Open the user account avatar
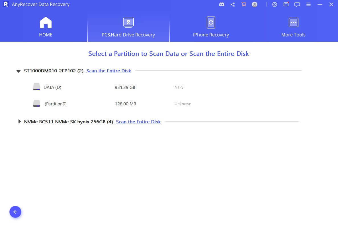The image size is (338, 225). 255,5
